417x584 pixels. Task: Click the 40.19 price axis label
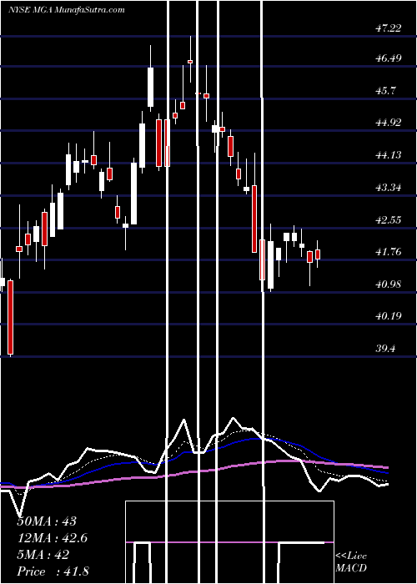click(x=389, y=316)
